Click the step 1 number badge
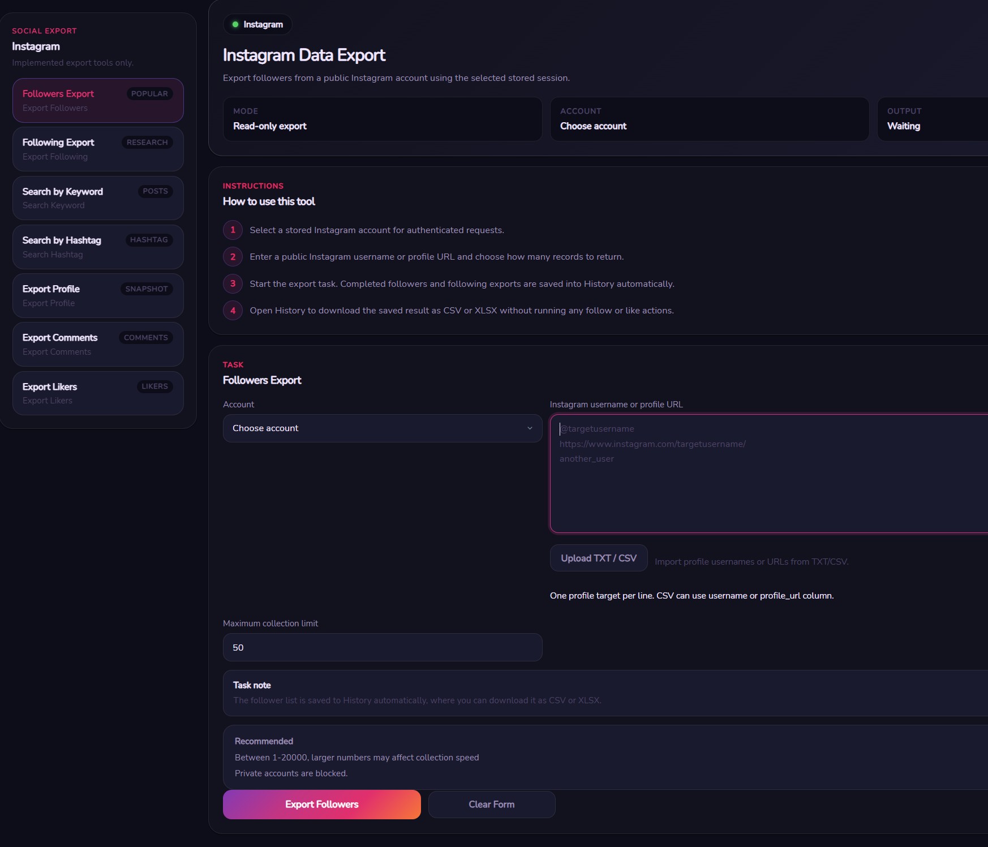The width and height of the screenshot is (988, 847). pyautogui.click(x=233, y=230)
